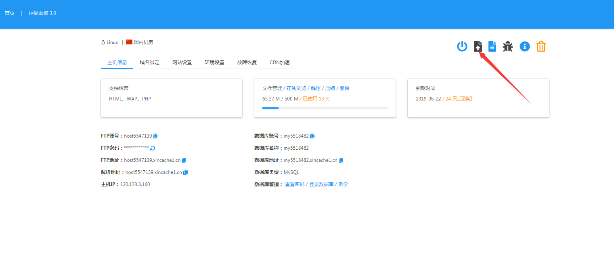
Task: Click the 数据库名称 my5518482 value
Action: coord(296,148)
